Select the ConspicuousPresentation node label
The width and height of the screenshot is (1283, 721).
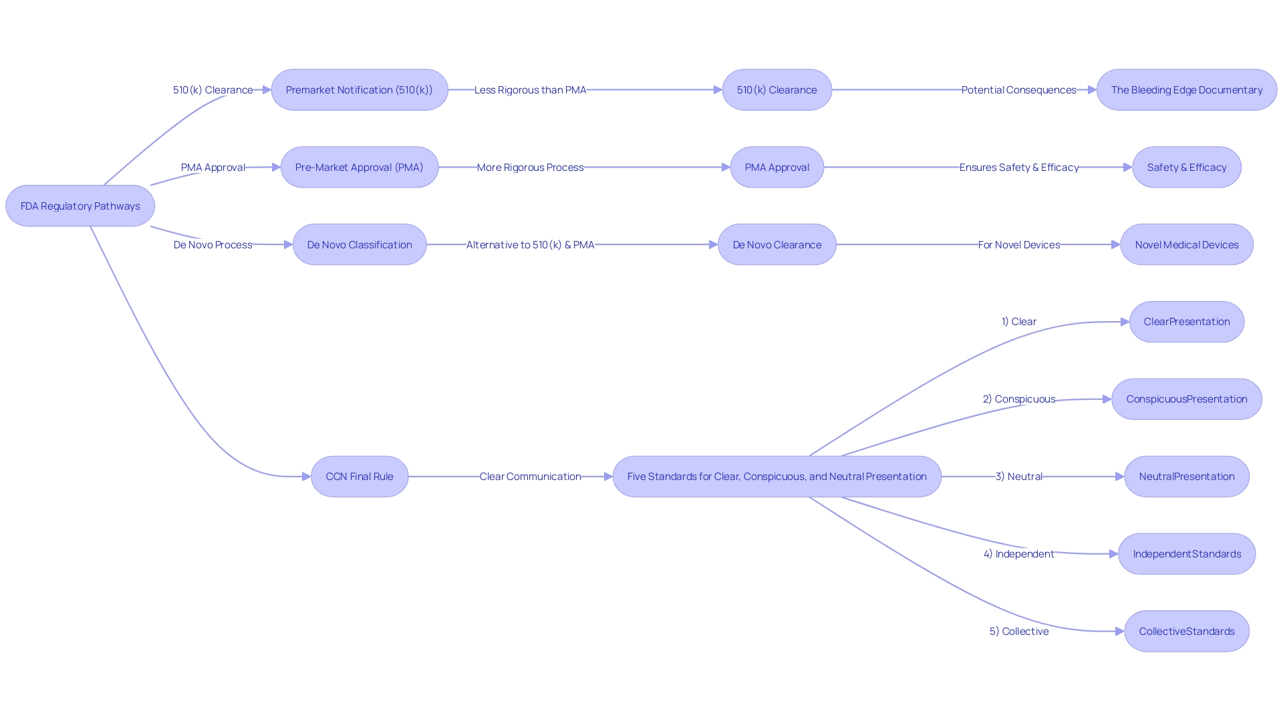1188,399
